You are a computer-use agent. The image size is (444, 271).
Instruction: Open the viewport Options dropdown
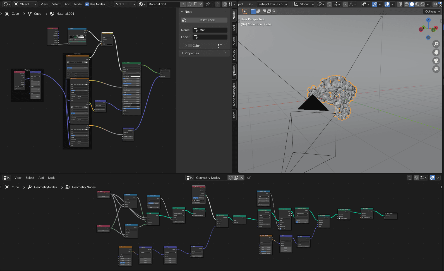tap(432, 11)
